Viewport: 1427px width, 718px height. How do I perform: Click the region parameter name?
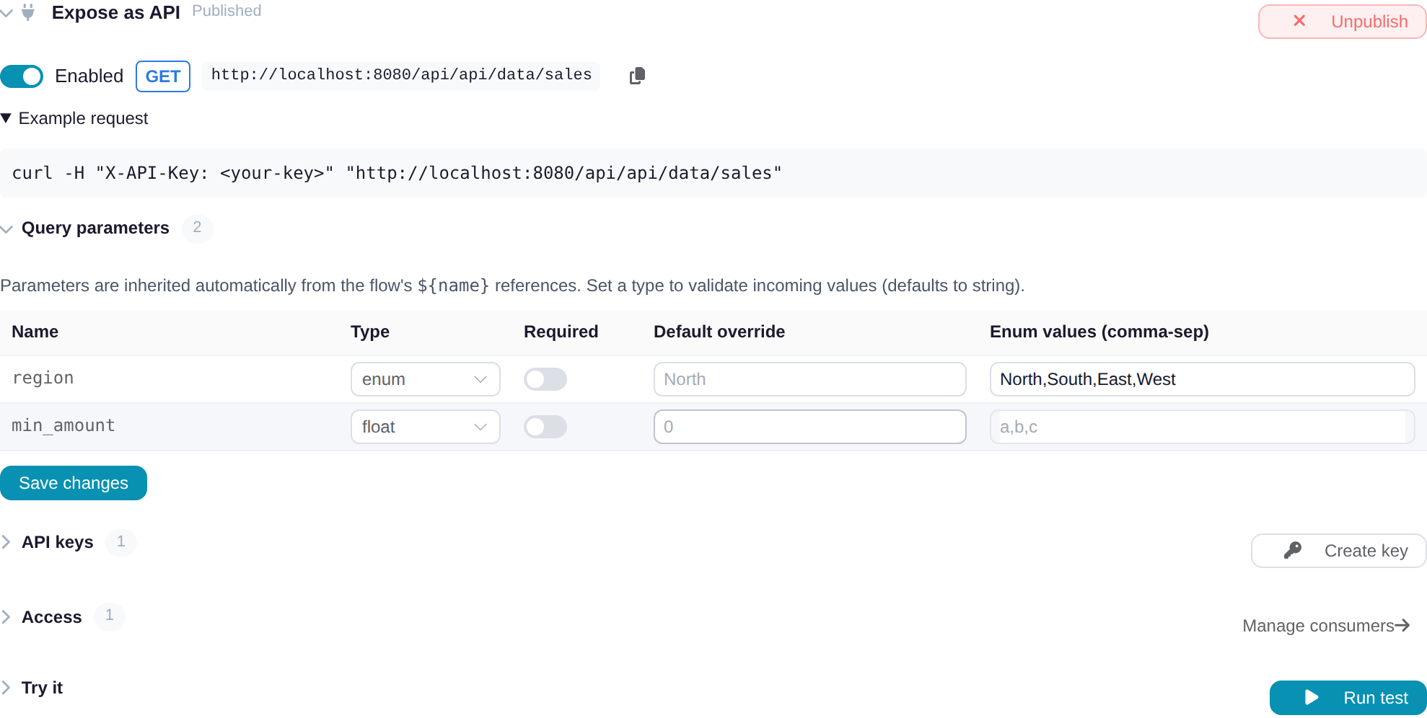43,378
